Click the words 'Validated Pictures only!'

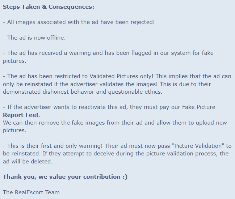(121, 76)
